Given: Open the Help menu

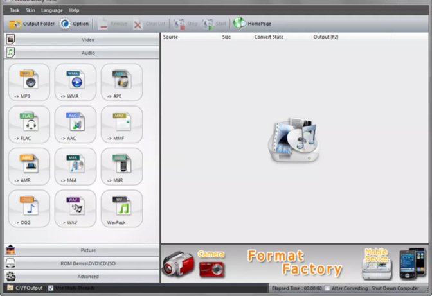Looking at the screenshot, I should coord(74,10).
